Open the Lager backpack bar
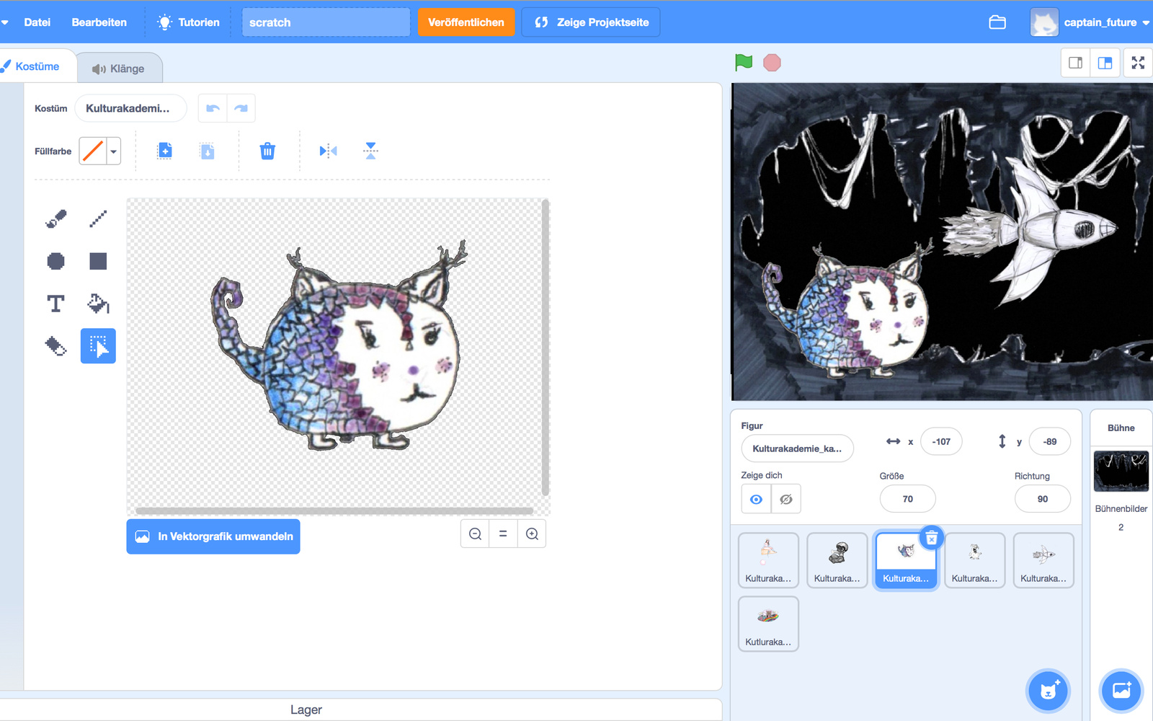 (360, 709)
